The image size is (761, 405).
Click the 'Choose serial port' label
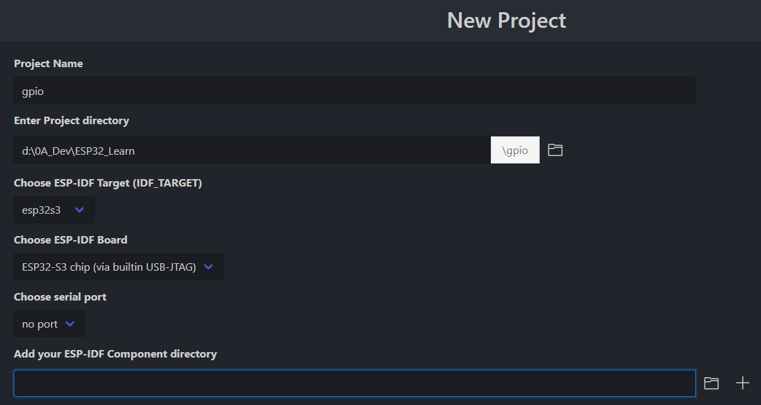coord(60,297)
